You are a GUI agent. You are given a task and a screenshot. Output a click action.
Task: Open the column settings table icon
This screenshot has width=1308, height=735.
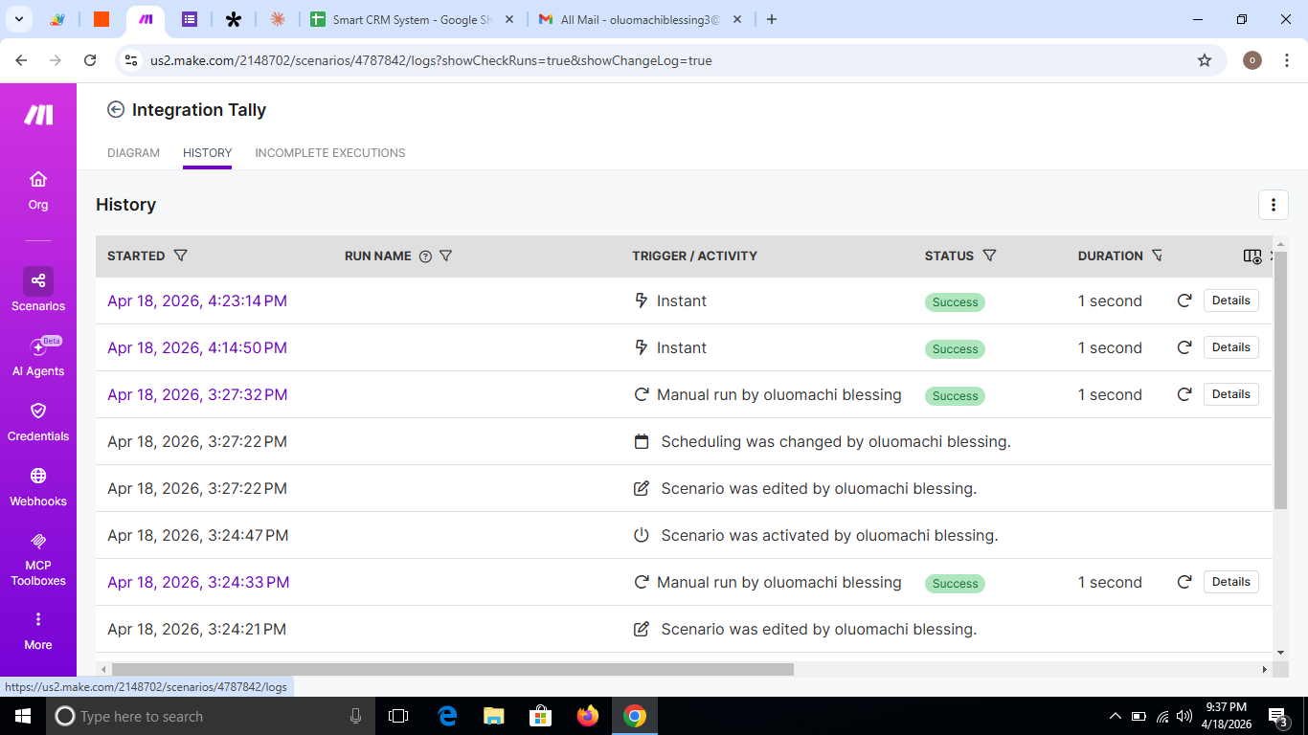pos(1252,256)
